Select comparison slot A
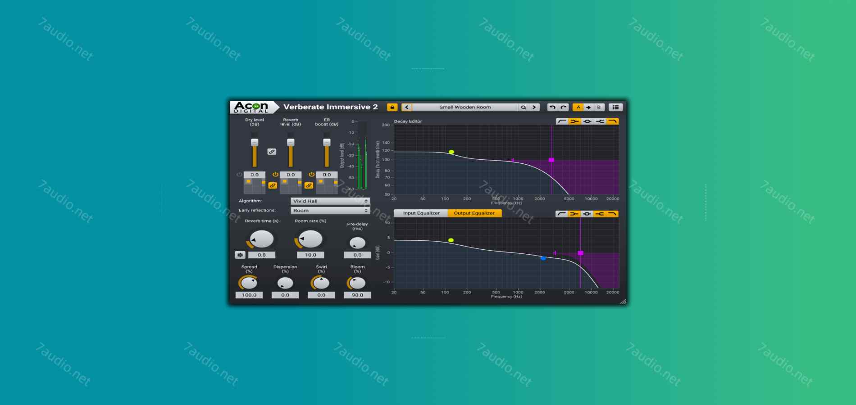Image resolution: width=856 pixels, height=405 pixels. click(x=578, y=107)
